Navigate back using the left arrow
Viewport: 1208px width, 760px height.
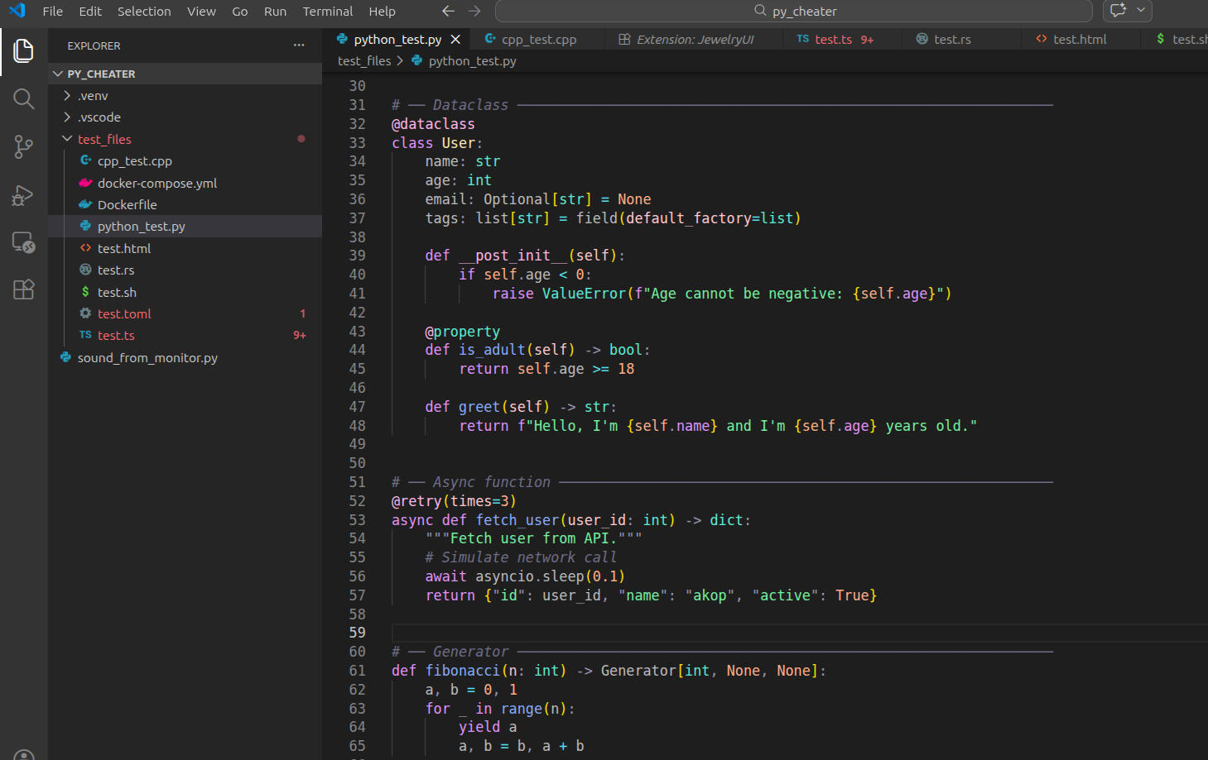(448, 11)
